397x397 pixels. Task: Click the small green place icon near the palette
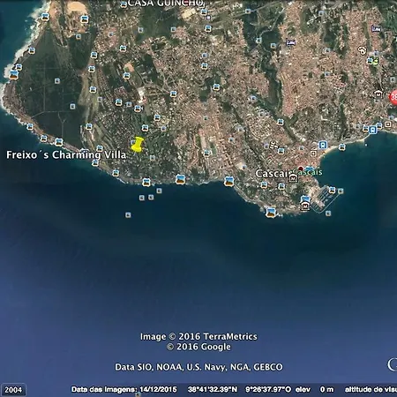376,62
